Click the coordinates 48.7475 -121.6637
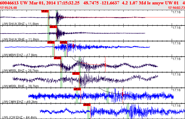Image resolution: width=185 pixels, height=119 pixels. [x=101, y=3]
